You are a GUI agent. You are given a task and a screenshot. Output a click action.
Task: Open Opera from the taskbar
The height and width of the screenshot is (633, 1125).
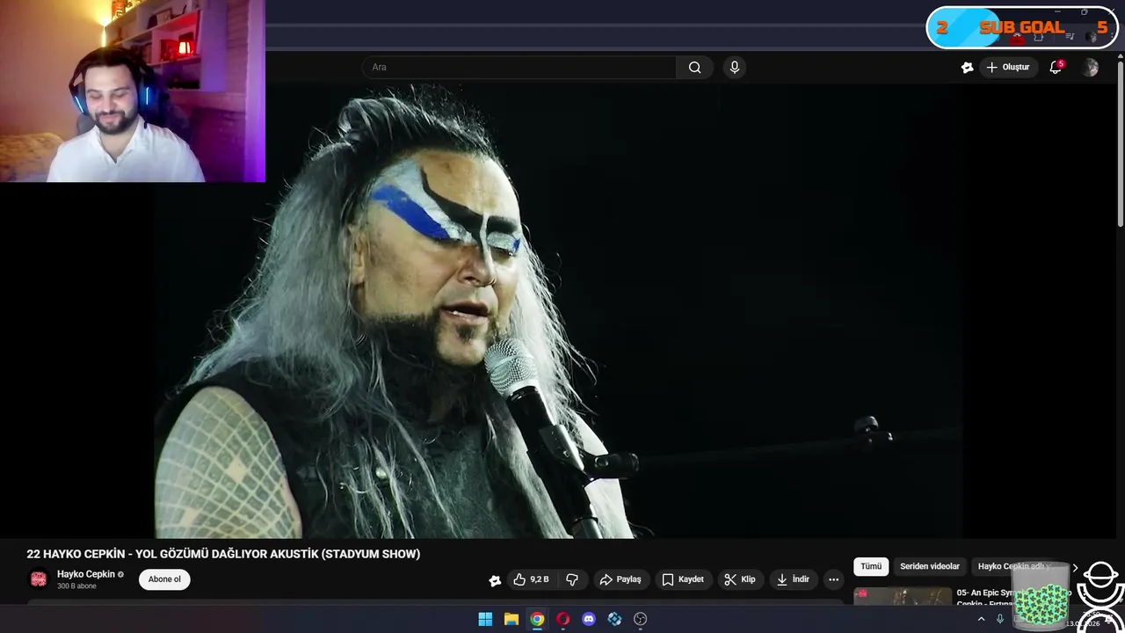[x=562, y=620]
